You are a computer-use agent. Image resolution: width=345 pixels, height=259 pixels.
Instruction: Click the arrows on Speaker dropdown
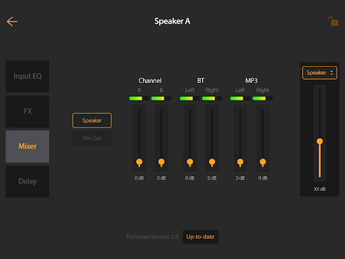pos(332,73)
